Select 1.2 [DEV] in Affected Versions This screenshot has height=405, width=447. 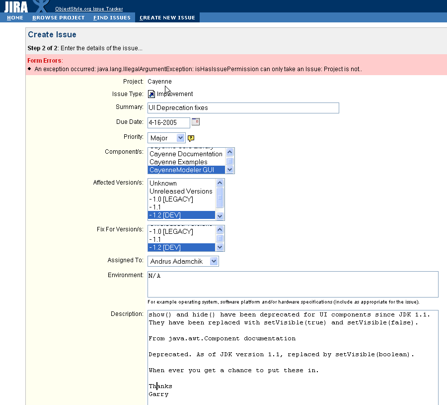pos(182,215)
